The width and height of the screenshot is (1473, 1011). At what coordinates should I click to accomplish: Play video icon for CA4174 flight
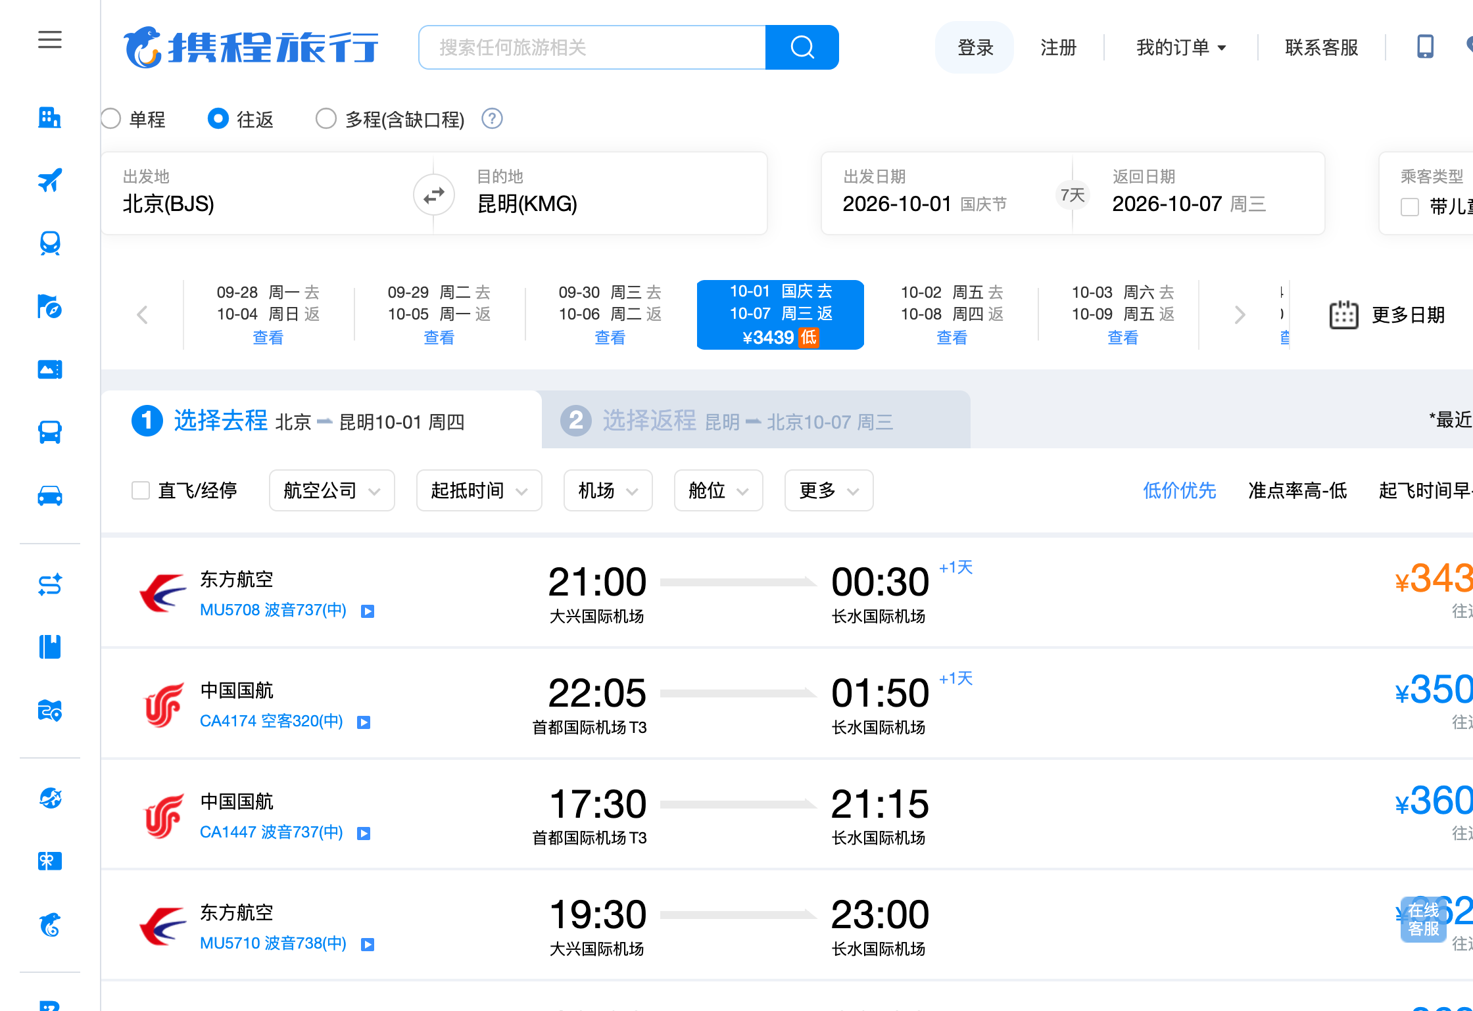[x=364, y=722]
